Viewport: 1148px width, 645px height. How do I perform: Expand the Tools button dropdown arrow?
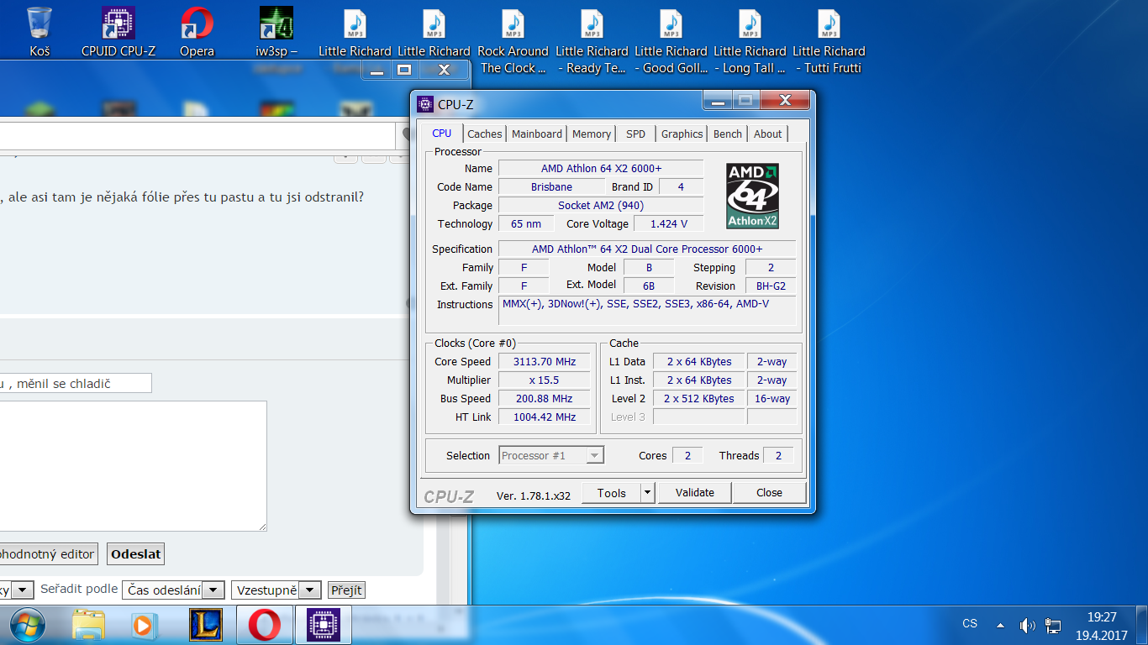(x=648, y=493)
